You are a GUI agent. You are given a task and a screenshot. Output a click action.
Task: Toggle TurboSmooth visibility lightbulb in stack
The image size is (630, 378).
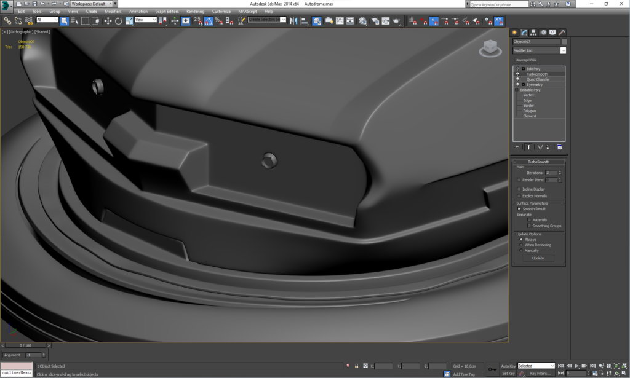click(x=517, y=74)
